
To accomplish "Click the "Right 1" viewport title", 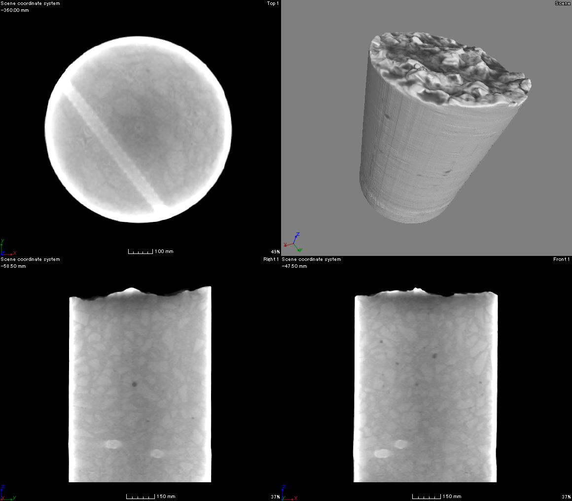I will [271, 259].
